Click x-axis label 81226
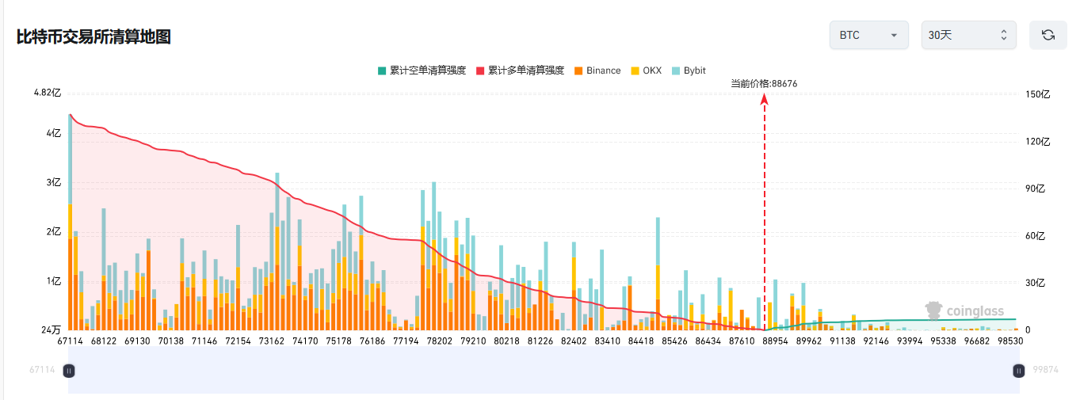 click(540, 341)
